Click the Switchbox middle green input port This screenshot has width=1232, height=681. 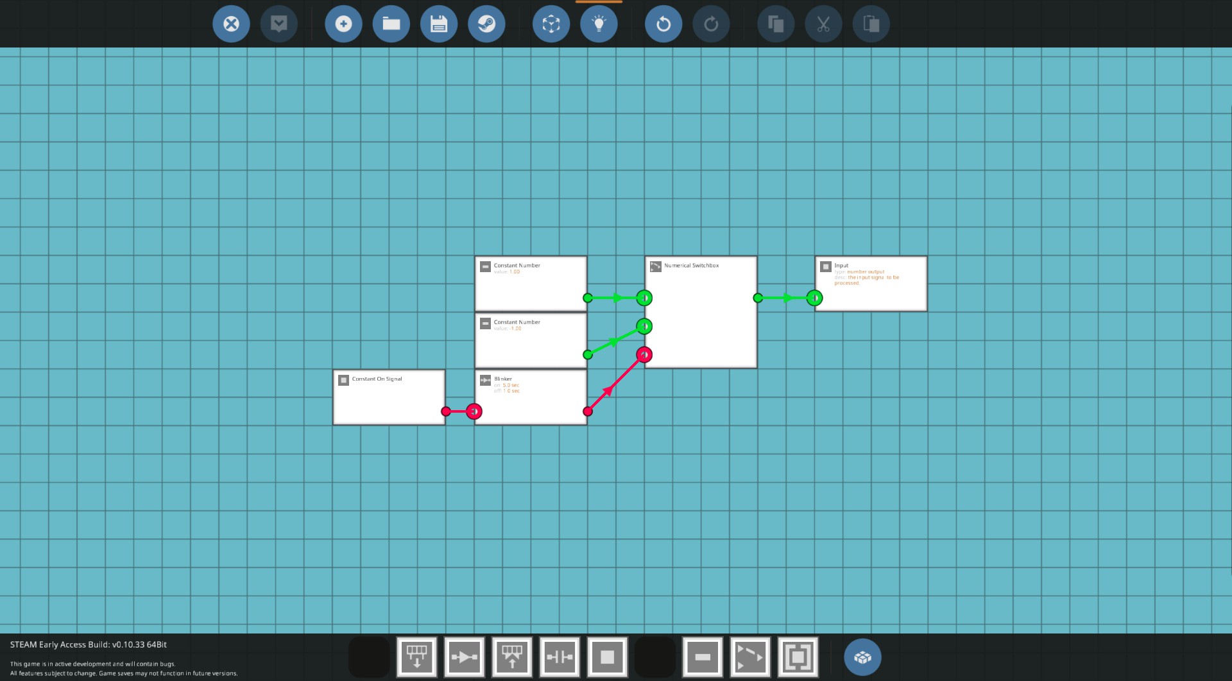click(644, 326)
